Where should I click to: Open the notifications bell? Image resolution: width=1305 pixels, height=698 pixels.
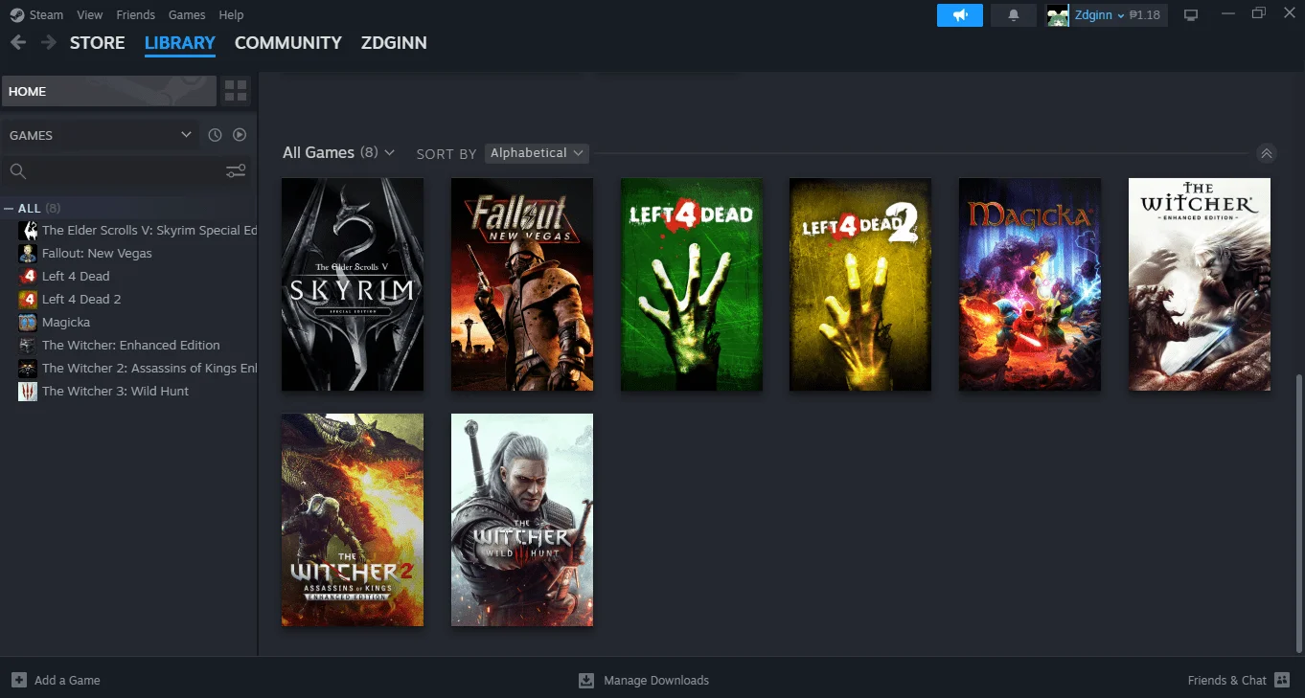point(1013,15)
